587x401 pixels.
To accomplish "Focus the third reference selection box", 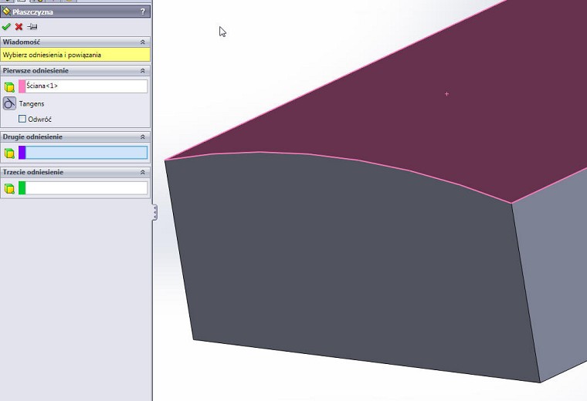I will pyautogui.click(x=87, y=188).
